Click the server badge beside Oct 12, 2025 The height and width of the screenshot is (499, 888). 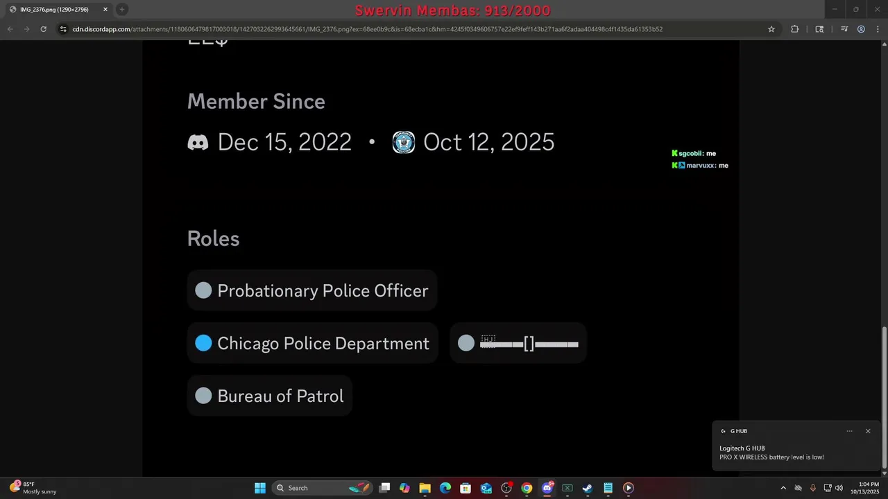[404, 142]
